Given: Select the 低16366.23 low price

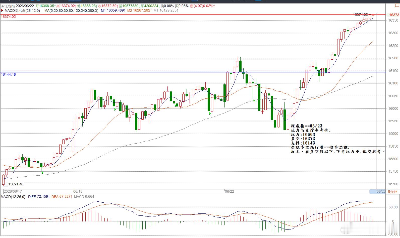Looking at the screenshot, I should tap(87, 6).
